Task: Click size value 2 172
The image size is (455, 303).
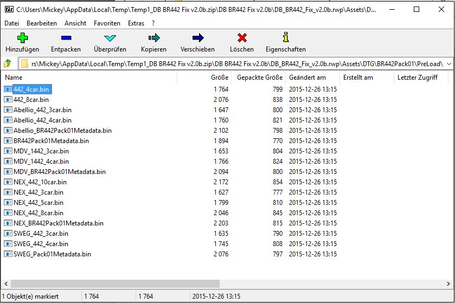Action: [221, 182]
